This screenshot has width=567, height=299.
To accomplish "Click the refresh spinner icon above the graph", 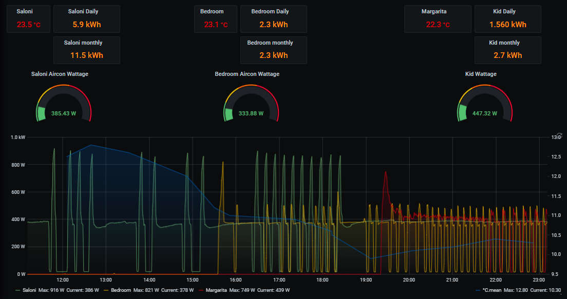I will pyautogui.click(x=560, y=134).
